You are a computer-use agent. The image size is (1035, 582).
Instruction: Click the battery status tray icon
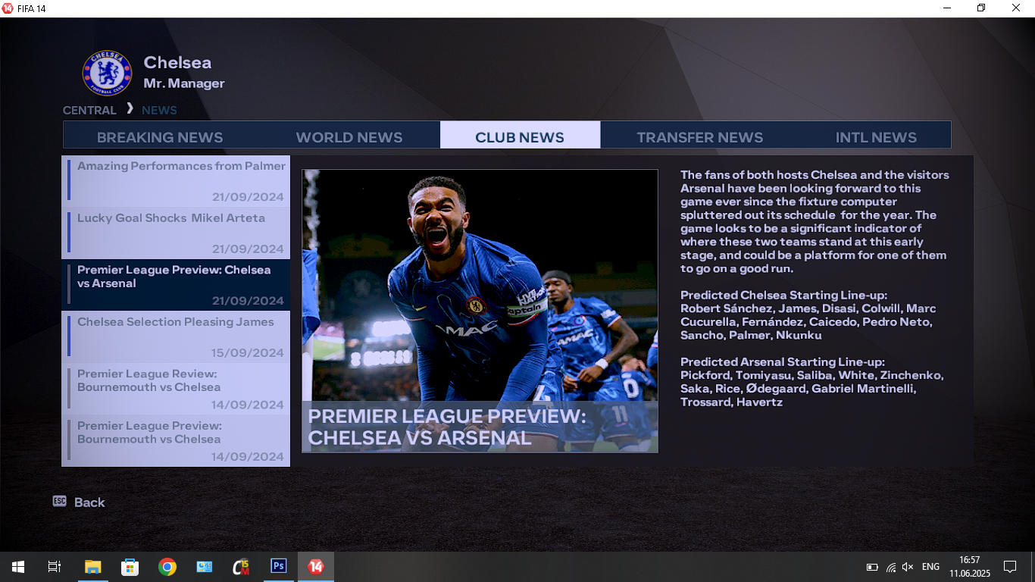click(x=872, y=567)
